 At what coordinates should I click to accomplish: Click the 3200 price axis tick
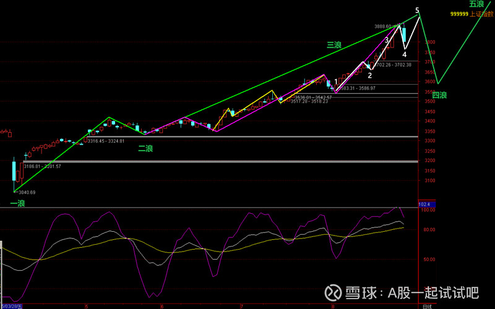point(430,161)
